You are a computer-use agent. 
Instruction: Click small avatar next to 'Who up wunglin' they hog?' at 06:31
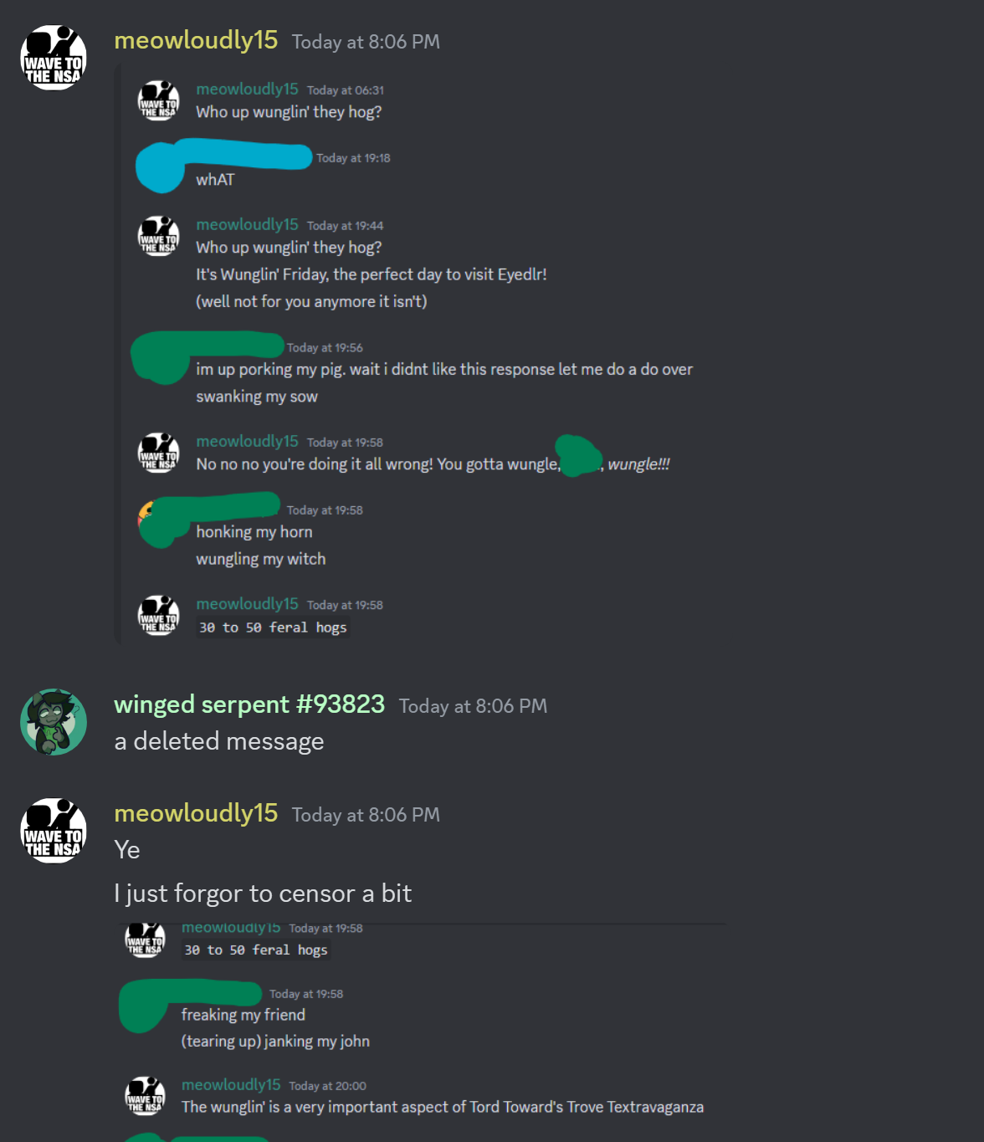click(158, 100)
